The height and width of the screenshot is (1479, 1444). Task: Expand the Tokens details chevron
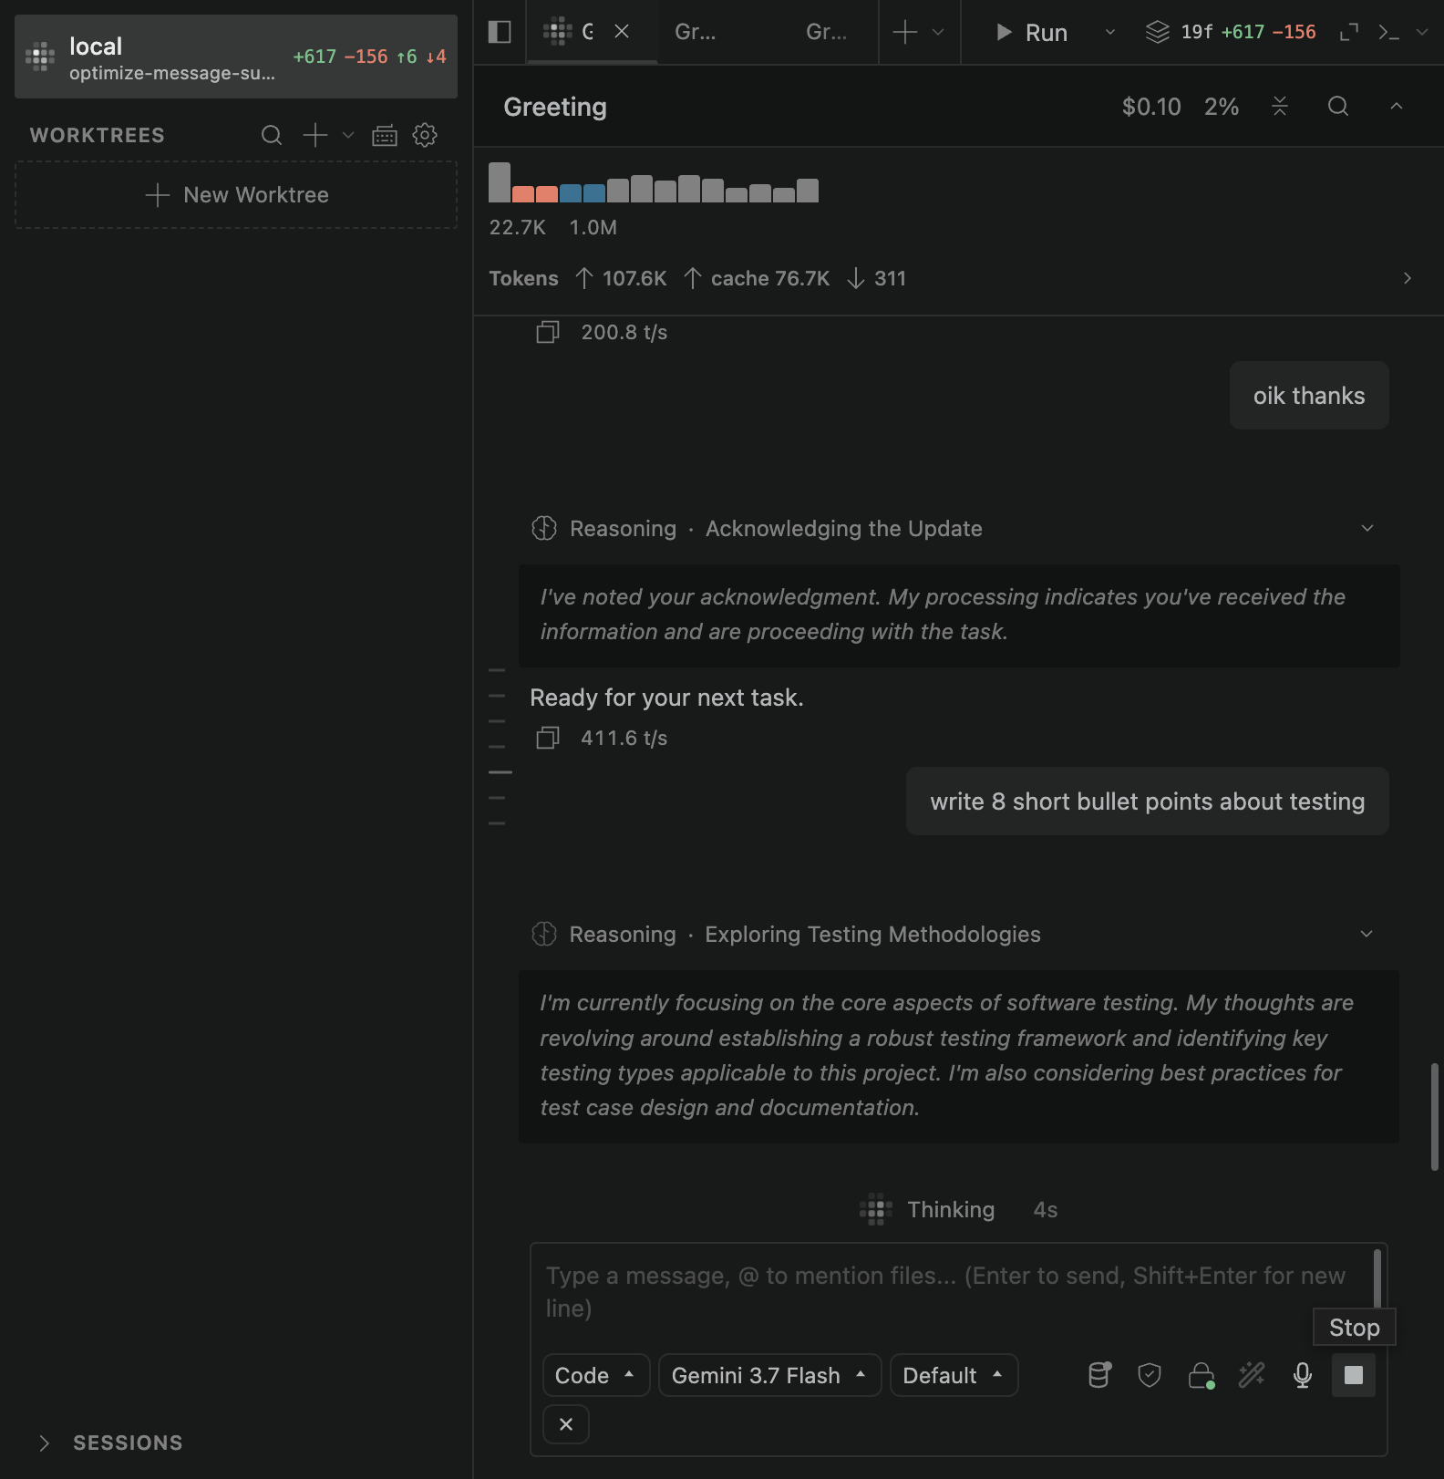(x=1407, y=278)
